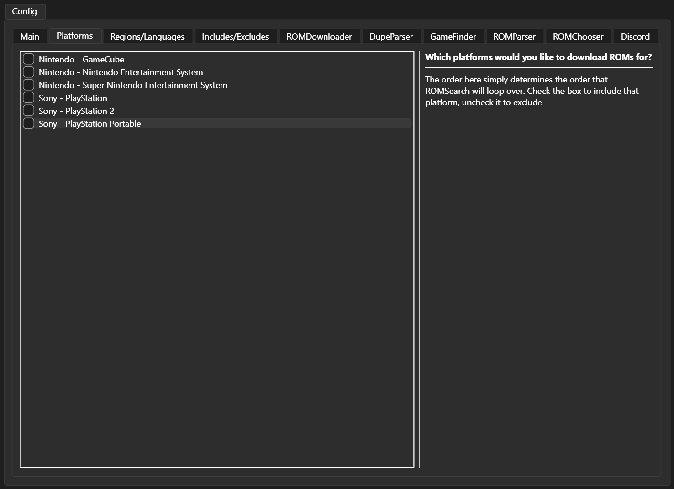This screenshot has width=674, height=489.
Task: Enable Nintendo Entertainment System platform checkbox
Action: [x=29, y=72]
